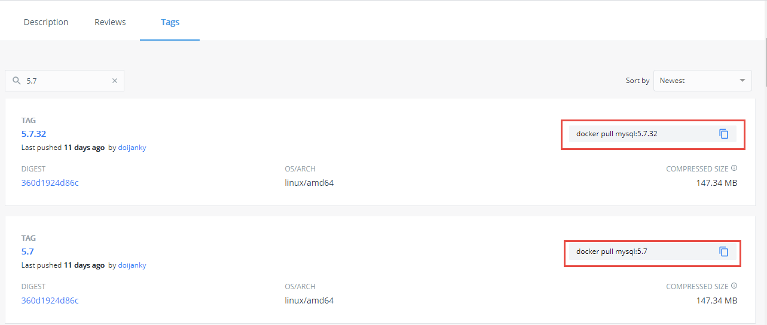Click the tag search input field
The height and width of the screenshot is (325, 767).
coord(66,81)
